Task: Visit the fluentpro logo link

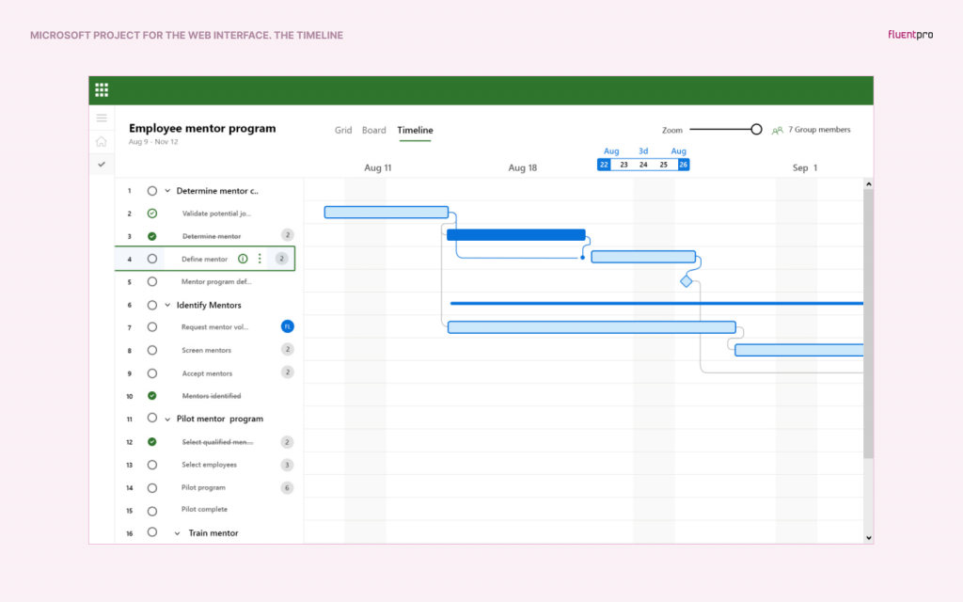Action: click(910, 34)
